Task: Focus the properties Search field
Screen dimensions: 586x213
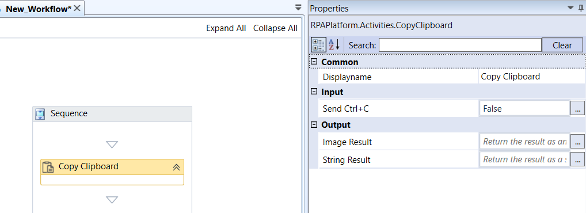Action: pos(460,45)
